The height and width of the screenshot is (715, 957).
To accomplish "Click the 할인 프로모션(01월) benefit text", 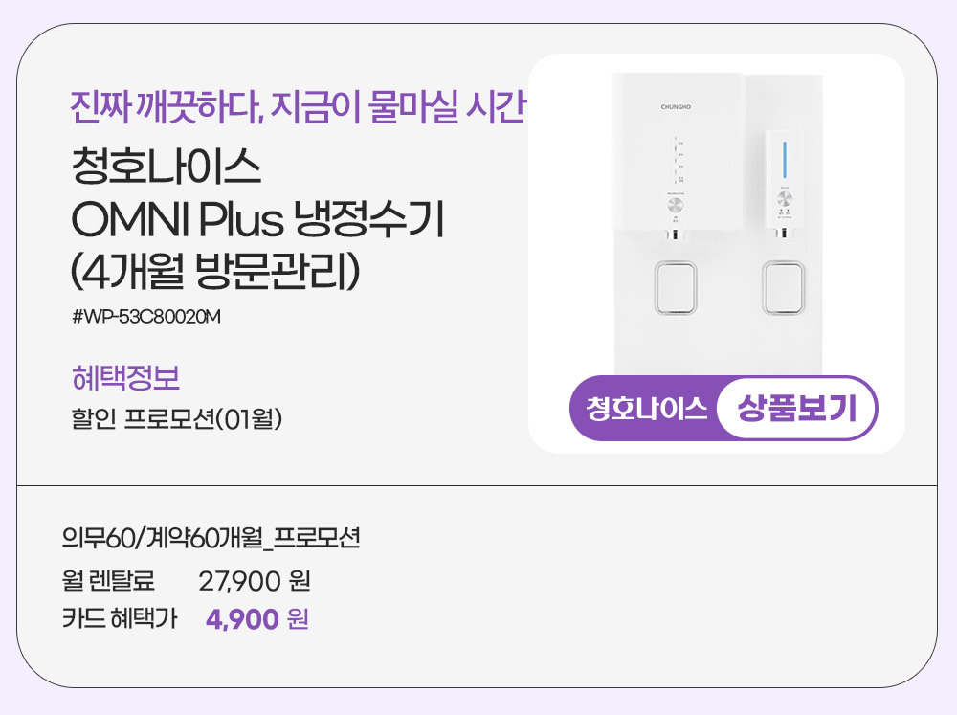I will (x=177, y=419).
